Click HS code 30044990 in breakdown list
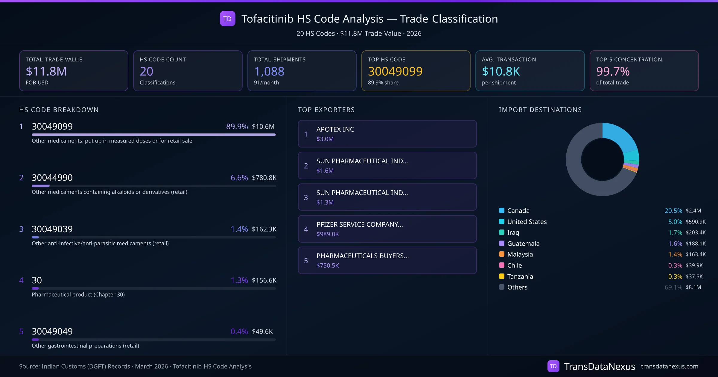Screen dimensions: 718x377 tap(52, 177)
